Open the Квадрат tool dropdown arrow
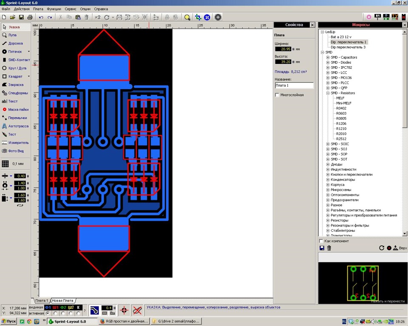 (x=28, y=76)
